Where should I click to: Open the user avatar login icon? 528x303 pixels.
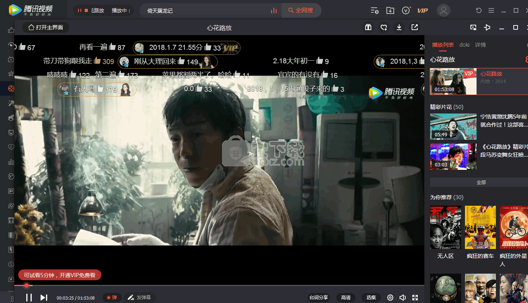444,10
